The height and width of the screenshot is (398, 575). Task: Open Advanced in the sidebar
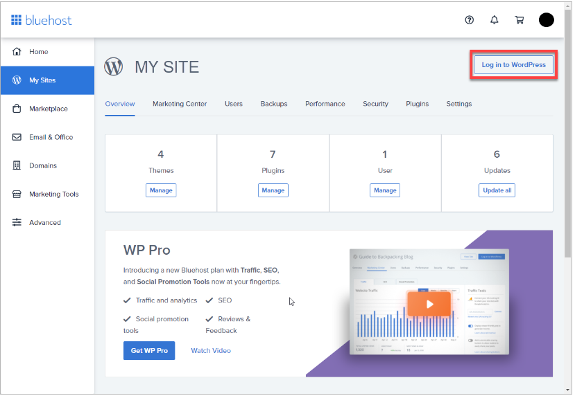click(x=47, y=222)
